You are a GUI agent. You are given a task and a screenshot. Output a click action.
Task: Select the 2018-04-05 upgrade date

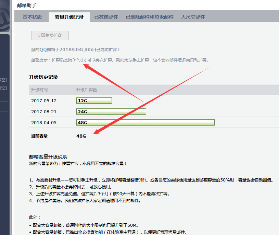click(x=44, y=123)
